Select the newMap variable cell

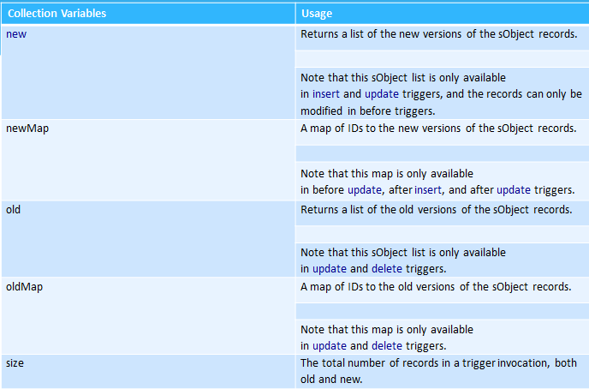(148, 160)
